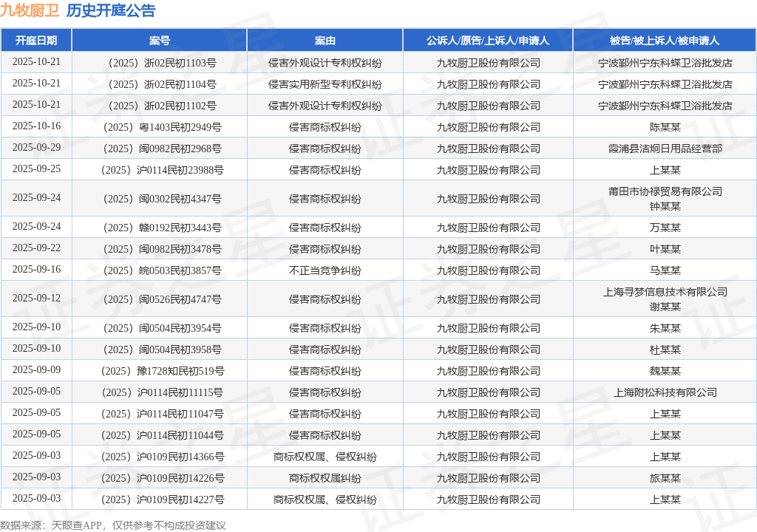The image size is (757, 532).
Task: Click date 2025-09-22 cell
Action: 36,248
